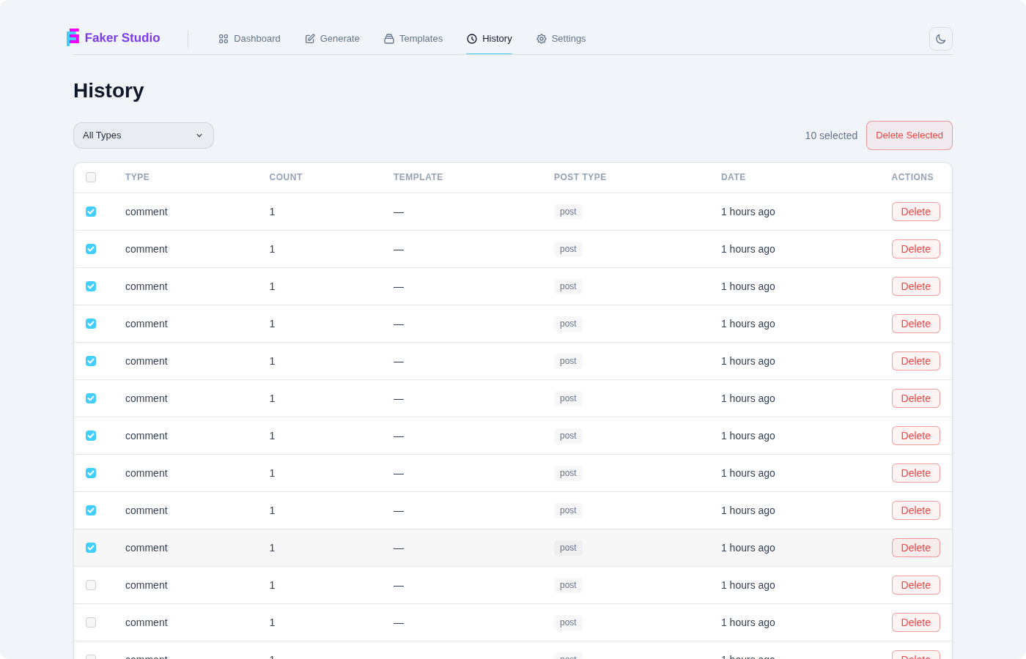Uncheck the checkbox in the highlighted row
1026x659 pixels.
coord(91,548)
